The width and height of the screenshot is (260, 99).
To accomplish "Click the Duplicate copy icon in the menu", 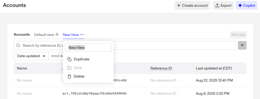I will click(69, 59).
